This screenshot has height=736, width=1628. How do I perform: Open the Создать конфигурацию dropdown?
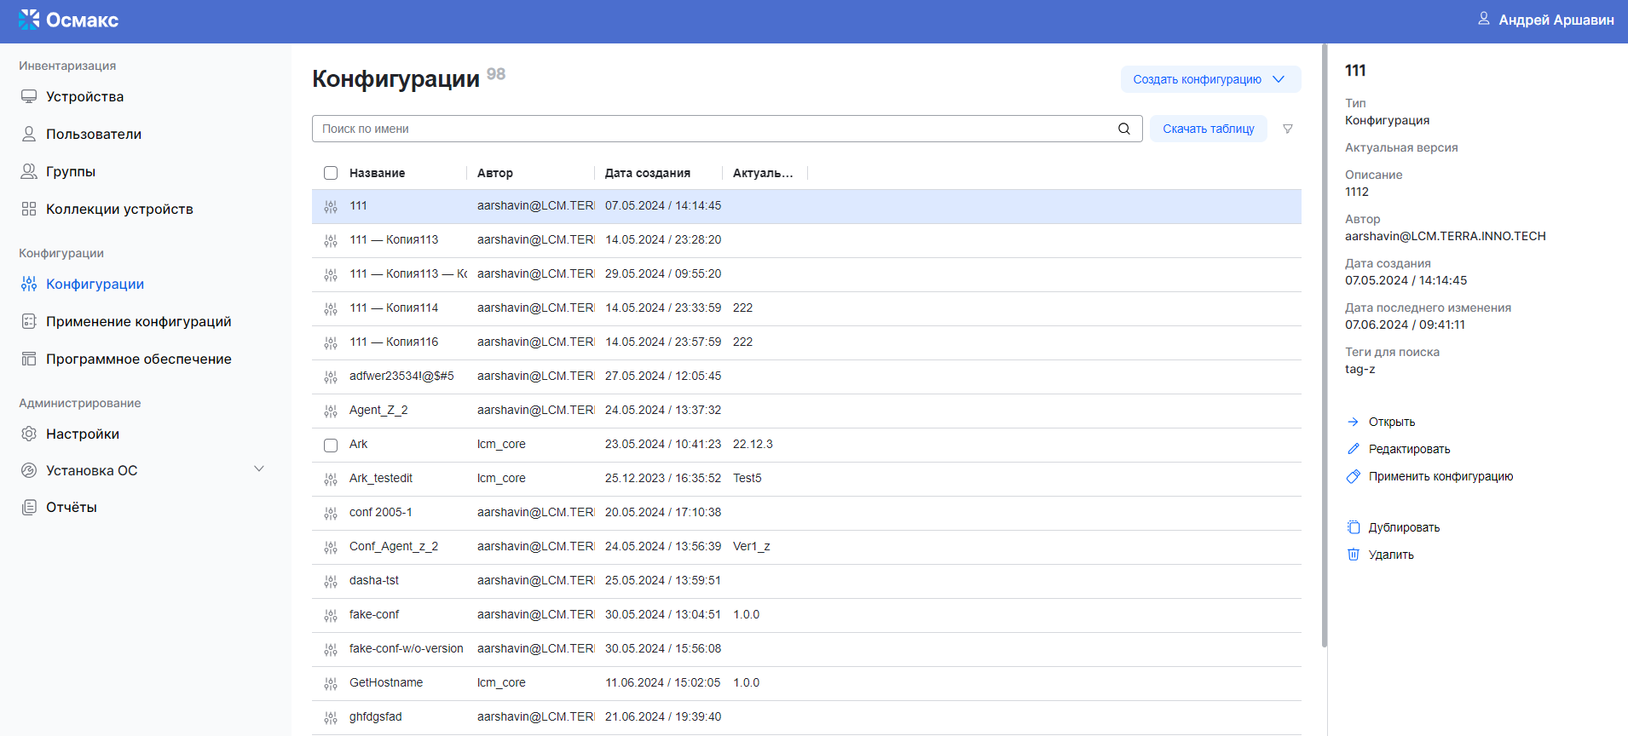coord(1210,79)
